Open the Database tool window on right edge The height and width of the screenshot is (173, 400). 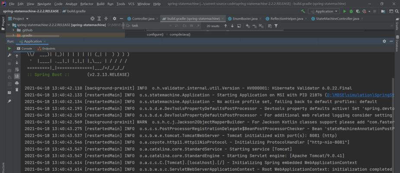pyautogui.click(x=397, y=43)
